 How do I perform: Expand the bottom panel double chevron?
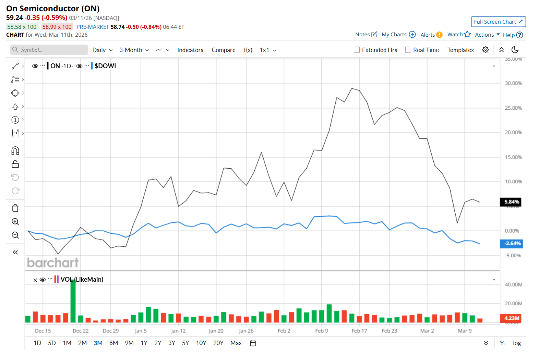click(x=486, y=343)
